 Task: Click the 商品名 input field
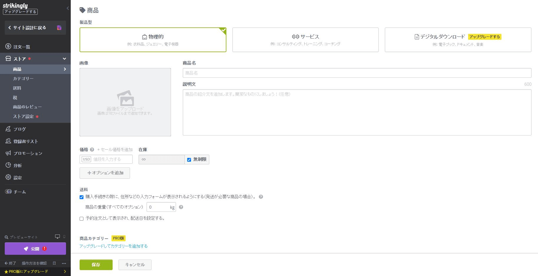tap(357, 73)
